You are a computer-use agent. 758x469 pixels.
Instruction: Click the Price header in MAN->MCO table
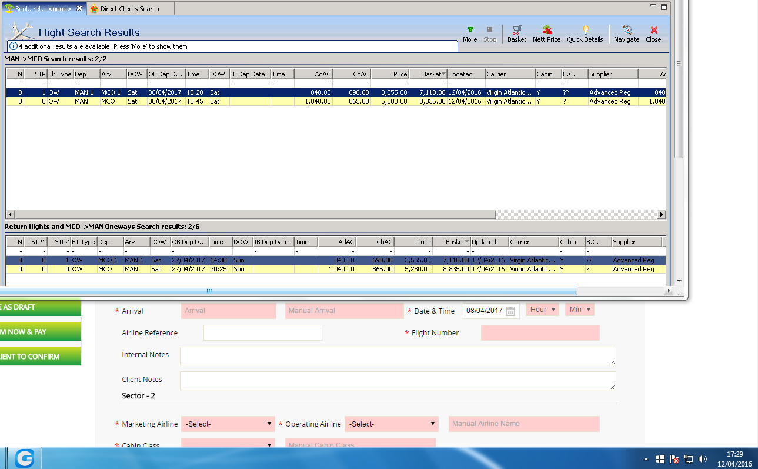click(390, 74)
